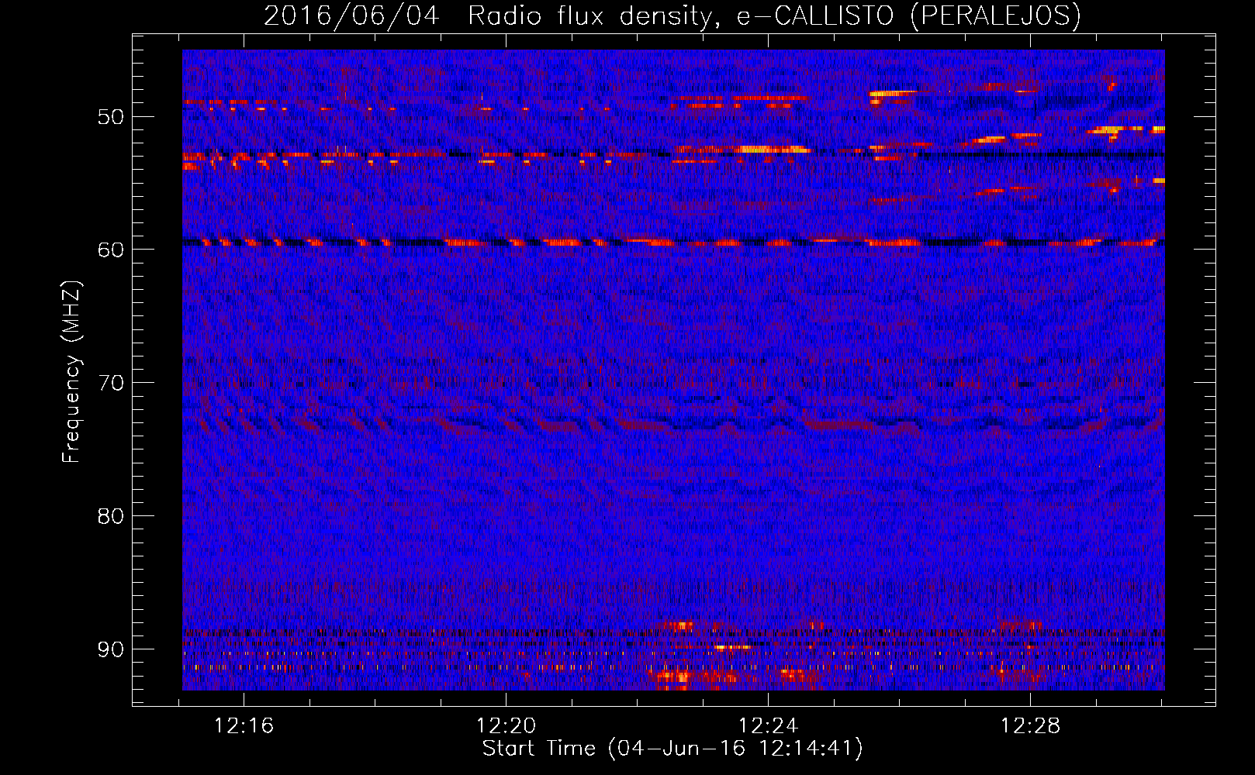Click the 90 frequency tick label
The image size is (1255, 775).
click(x=110, y=649)
